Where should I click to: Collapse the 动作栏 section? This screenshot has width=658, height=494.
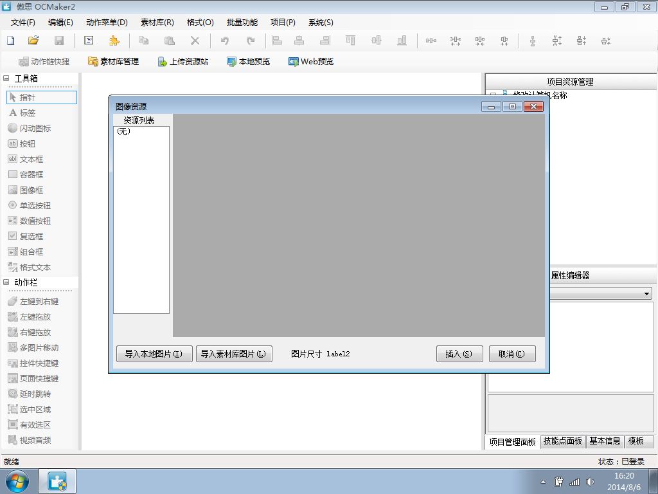pyautogui.click(x=6, y=282)
